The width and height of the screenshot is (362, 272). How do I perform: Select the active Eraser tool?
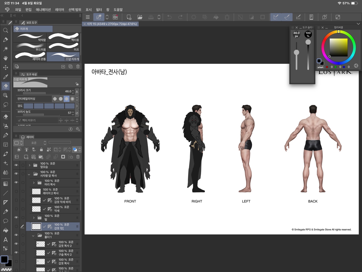6,86
